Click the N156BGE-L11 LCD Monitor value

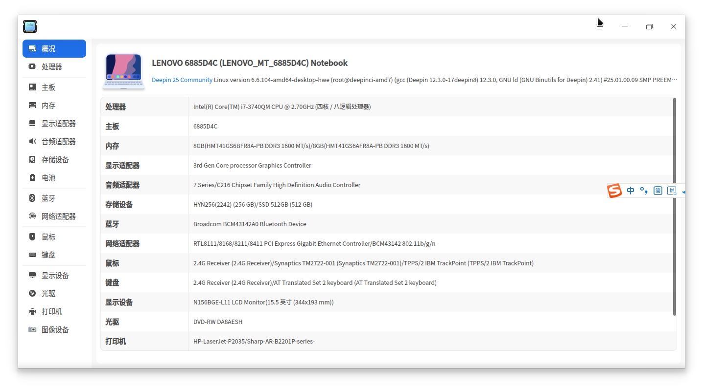(263, 303)
